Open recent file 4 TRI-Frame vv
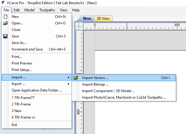186x134 pixels. pyautogui.click(x=37, y=117)
